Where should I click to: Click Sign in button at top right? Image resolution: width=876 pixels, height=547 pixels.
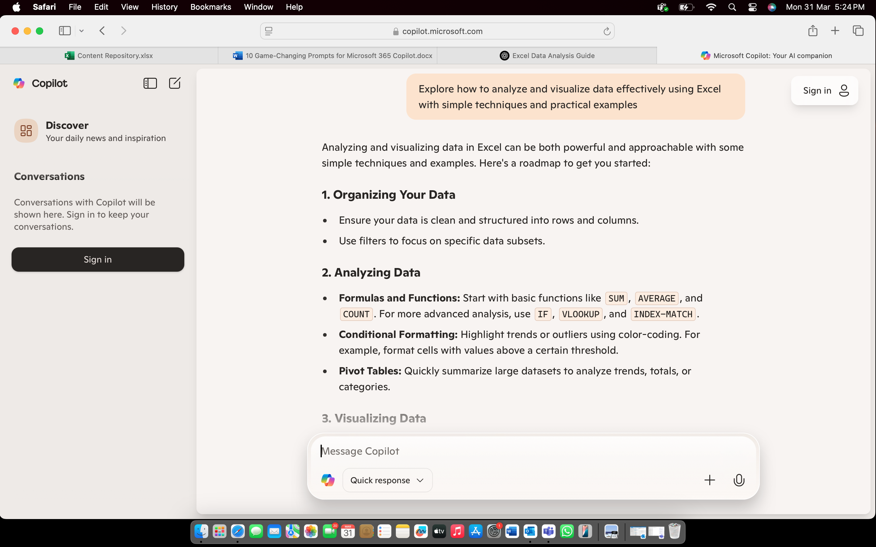coord(824,91)
